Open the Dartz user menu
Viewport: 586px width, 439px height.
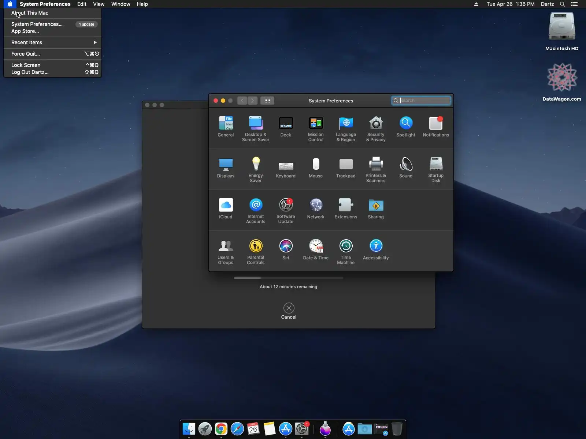pyautogui.click(x=548, y=4)
